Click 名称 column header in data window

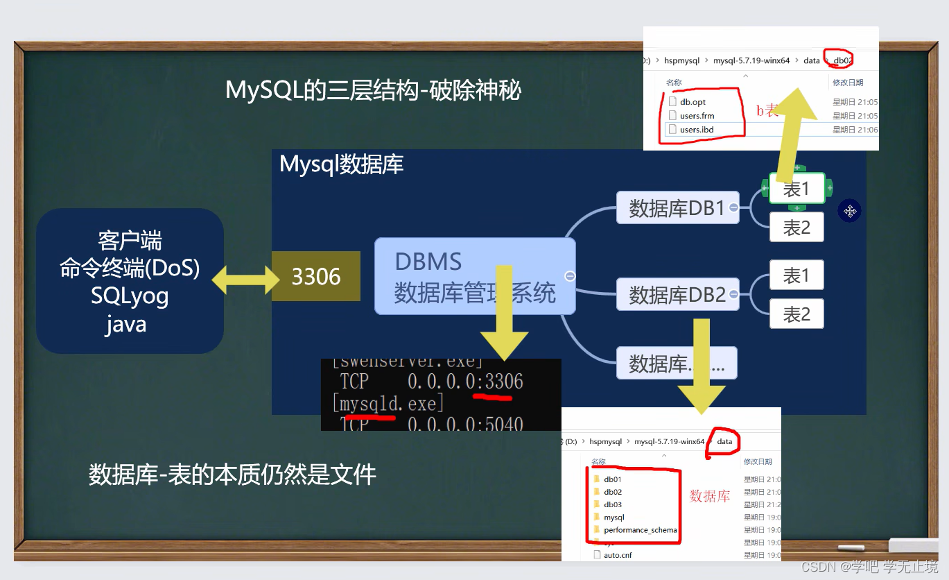[x=598, y=462]
